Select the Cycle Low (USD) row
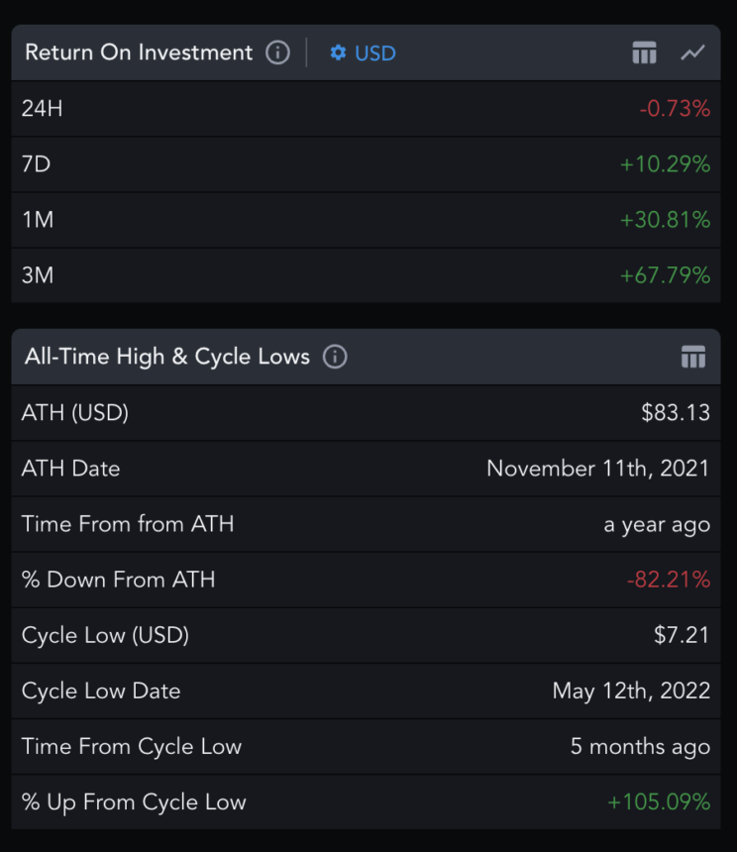 366,635
